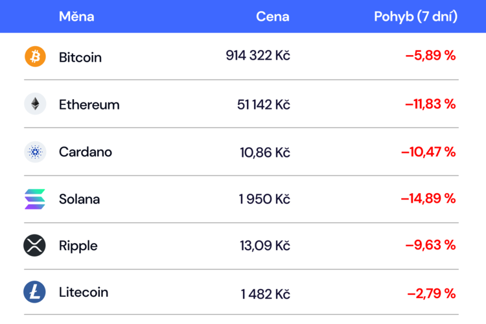The width and height of the screenshot is (486, 324).
Task: Open the Cardano currency name
Action: 86,152
